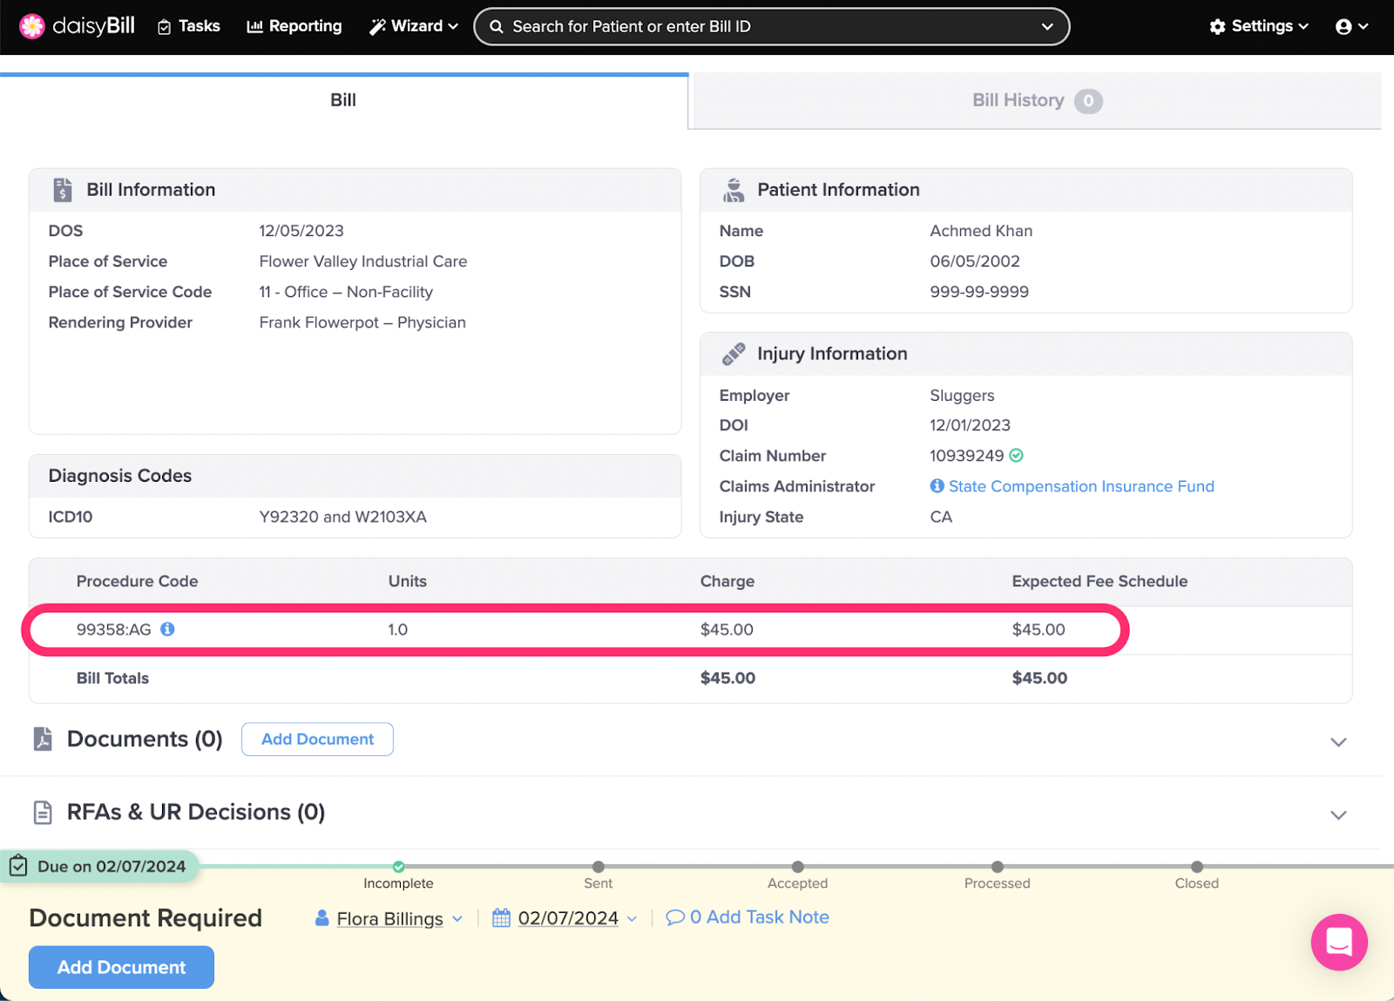This screenshot has width=1394, height=1001.
Task: Open the user account profile menu
Action: click(1351, 26)
